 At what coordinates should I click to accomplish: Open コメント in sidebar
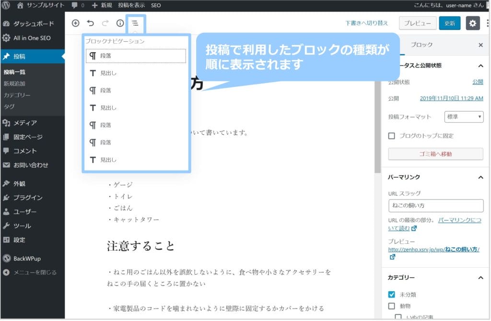(33, 151)
